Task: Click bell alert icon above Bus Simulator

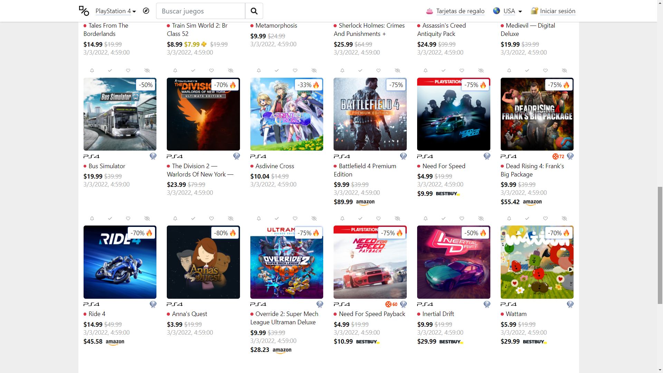Action: 92,70
